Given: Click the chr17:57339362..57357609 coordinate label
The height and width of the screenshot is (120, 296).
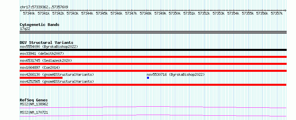Looking at the screenshot, I should pos(44,7).
